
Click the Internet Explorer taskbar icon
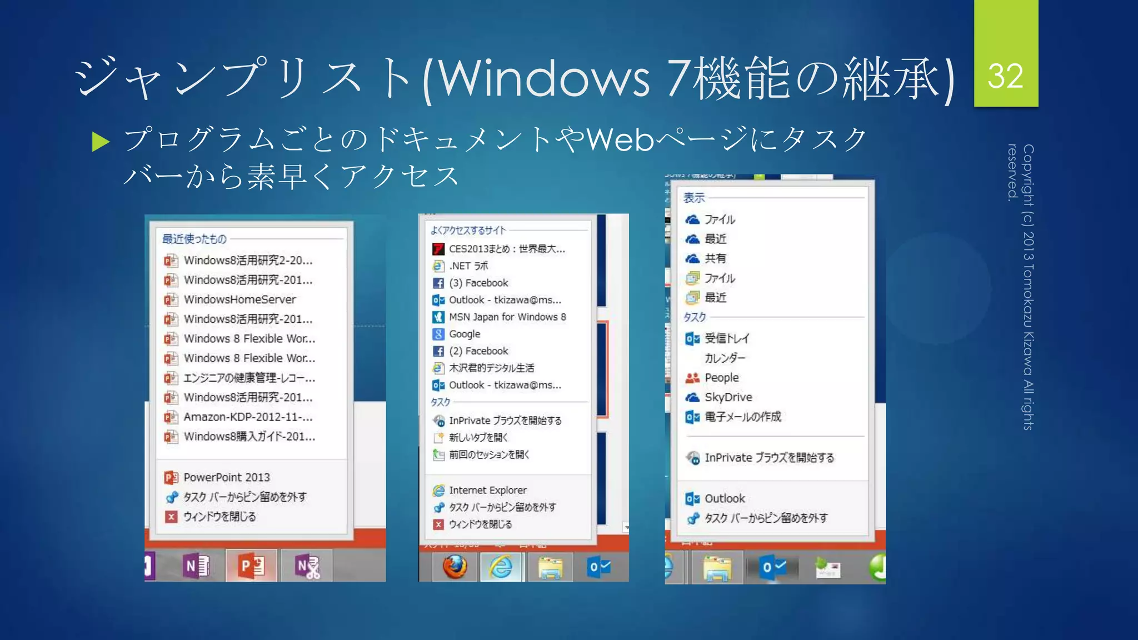click(x=501, y=567)
